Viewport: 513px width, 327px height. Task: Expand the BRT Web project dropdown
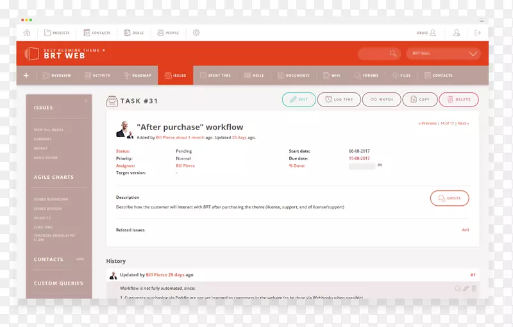coord(473,54)
